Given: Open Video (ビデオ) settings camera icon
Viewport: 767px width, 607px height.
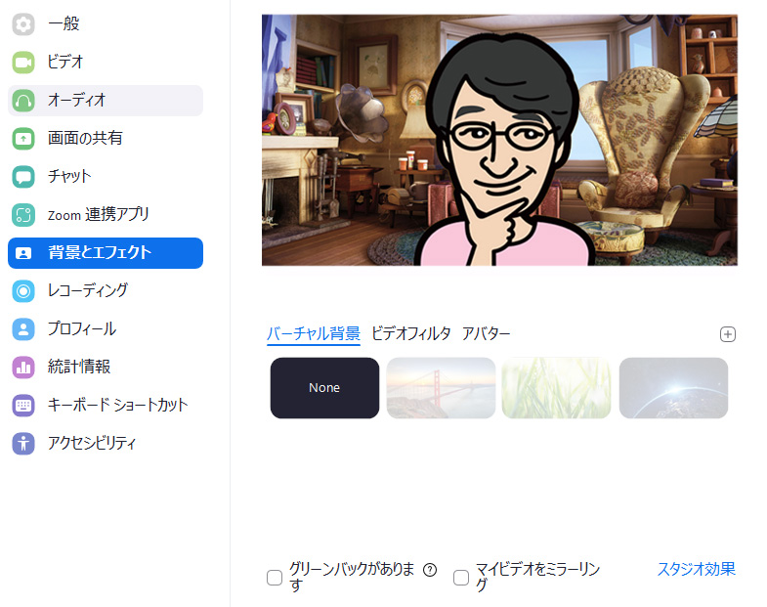Looking at the screenshot, I should 23,63.
